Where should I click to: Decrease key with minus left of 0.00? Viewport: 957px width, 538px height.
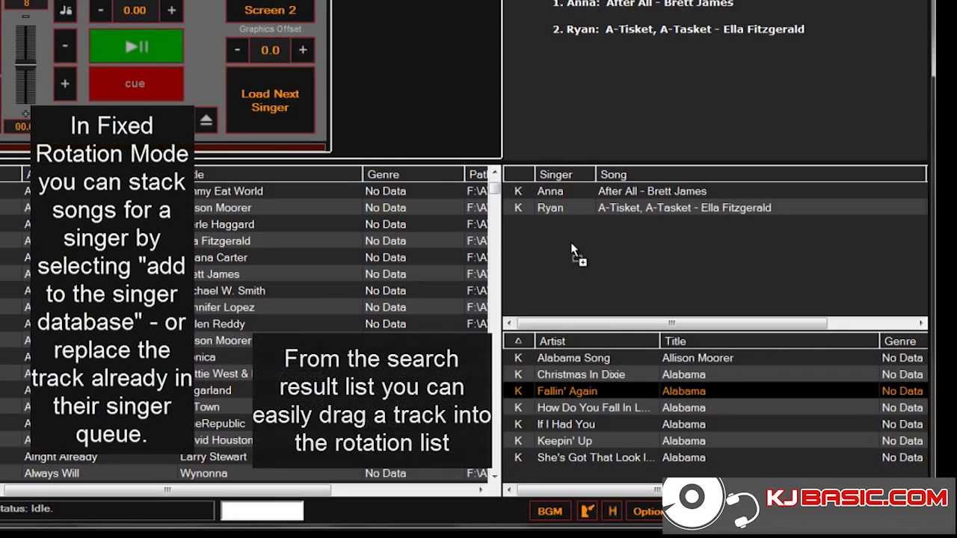pos(100,10)
